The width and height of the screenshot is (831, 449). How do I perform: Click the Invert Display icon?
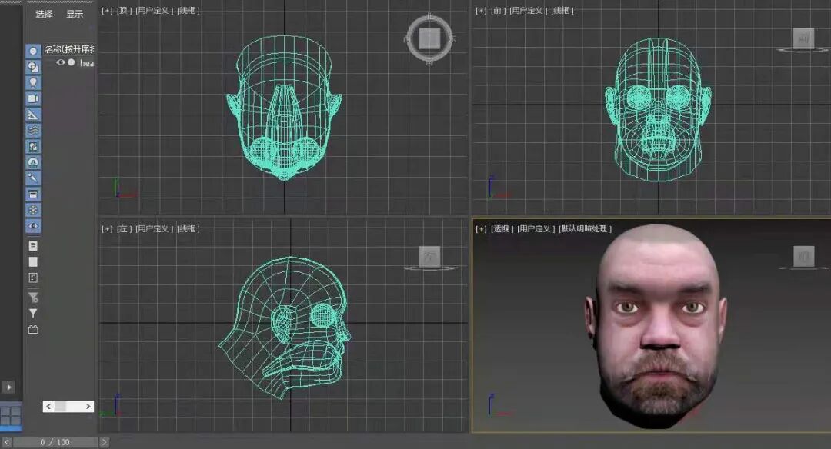33,278
